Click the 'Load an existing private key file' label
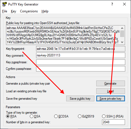This screenshot has width=131, height=129. [26, 91]
